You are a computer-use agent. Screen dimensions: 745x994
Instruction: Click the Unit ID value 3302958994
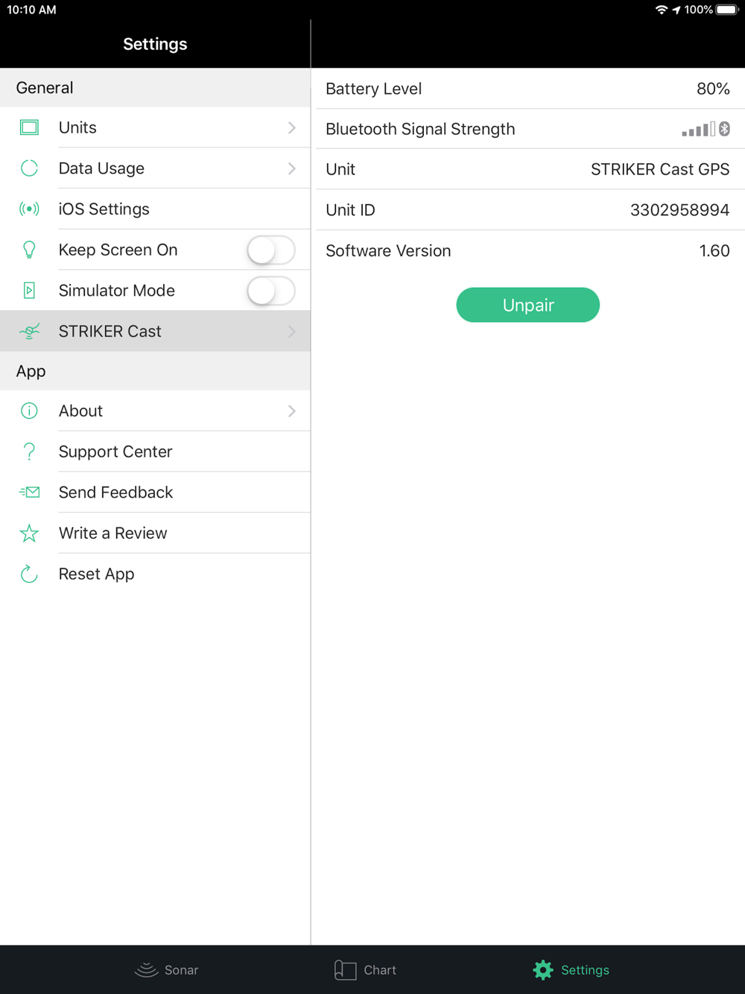(x=679, y=210)
